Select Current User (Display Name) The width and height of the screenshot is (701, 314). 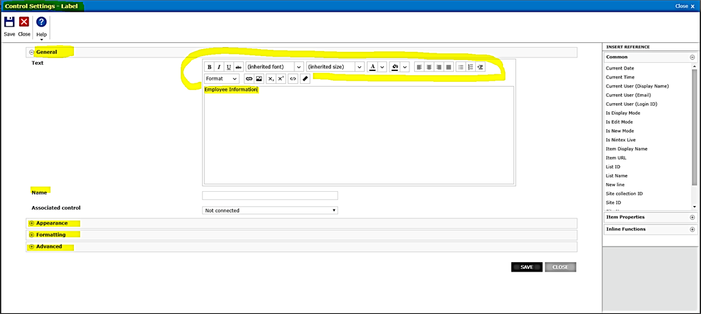pyautogui.click(x=637, y=86)
